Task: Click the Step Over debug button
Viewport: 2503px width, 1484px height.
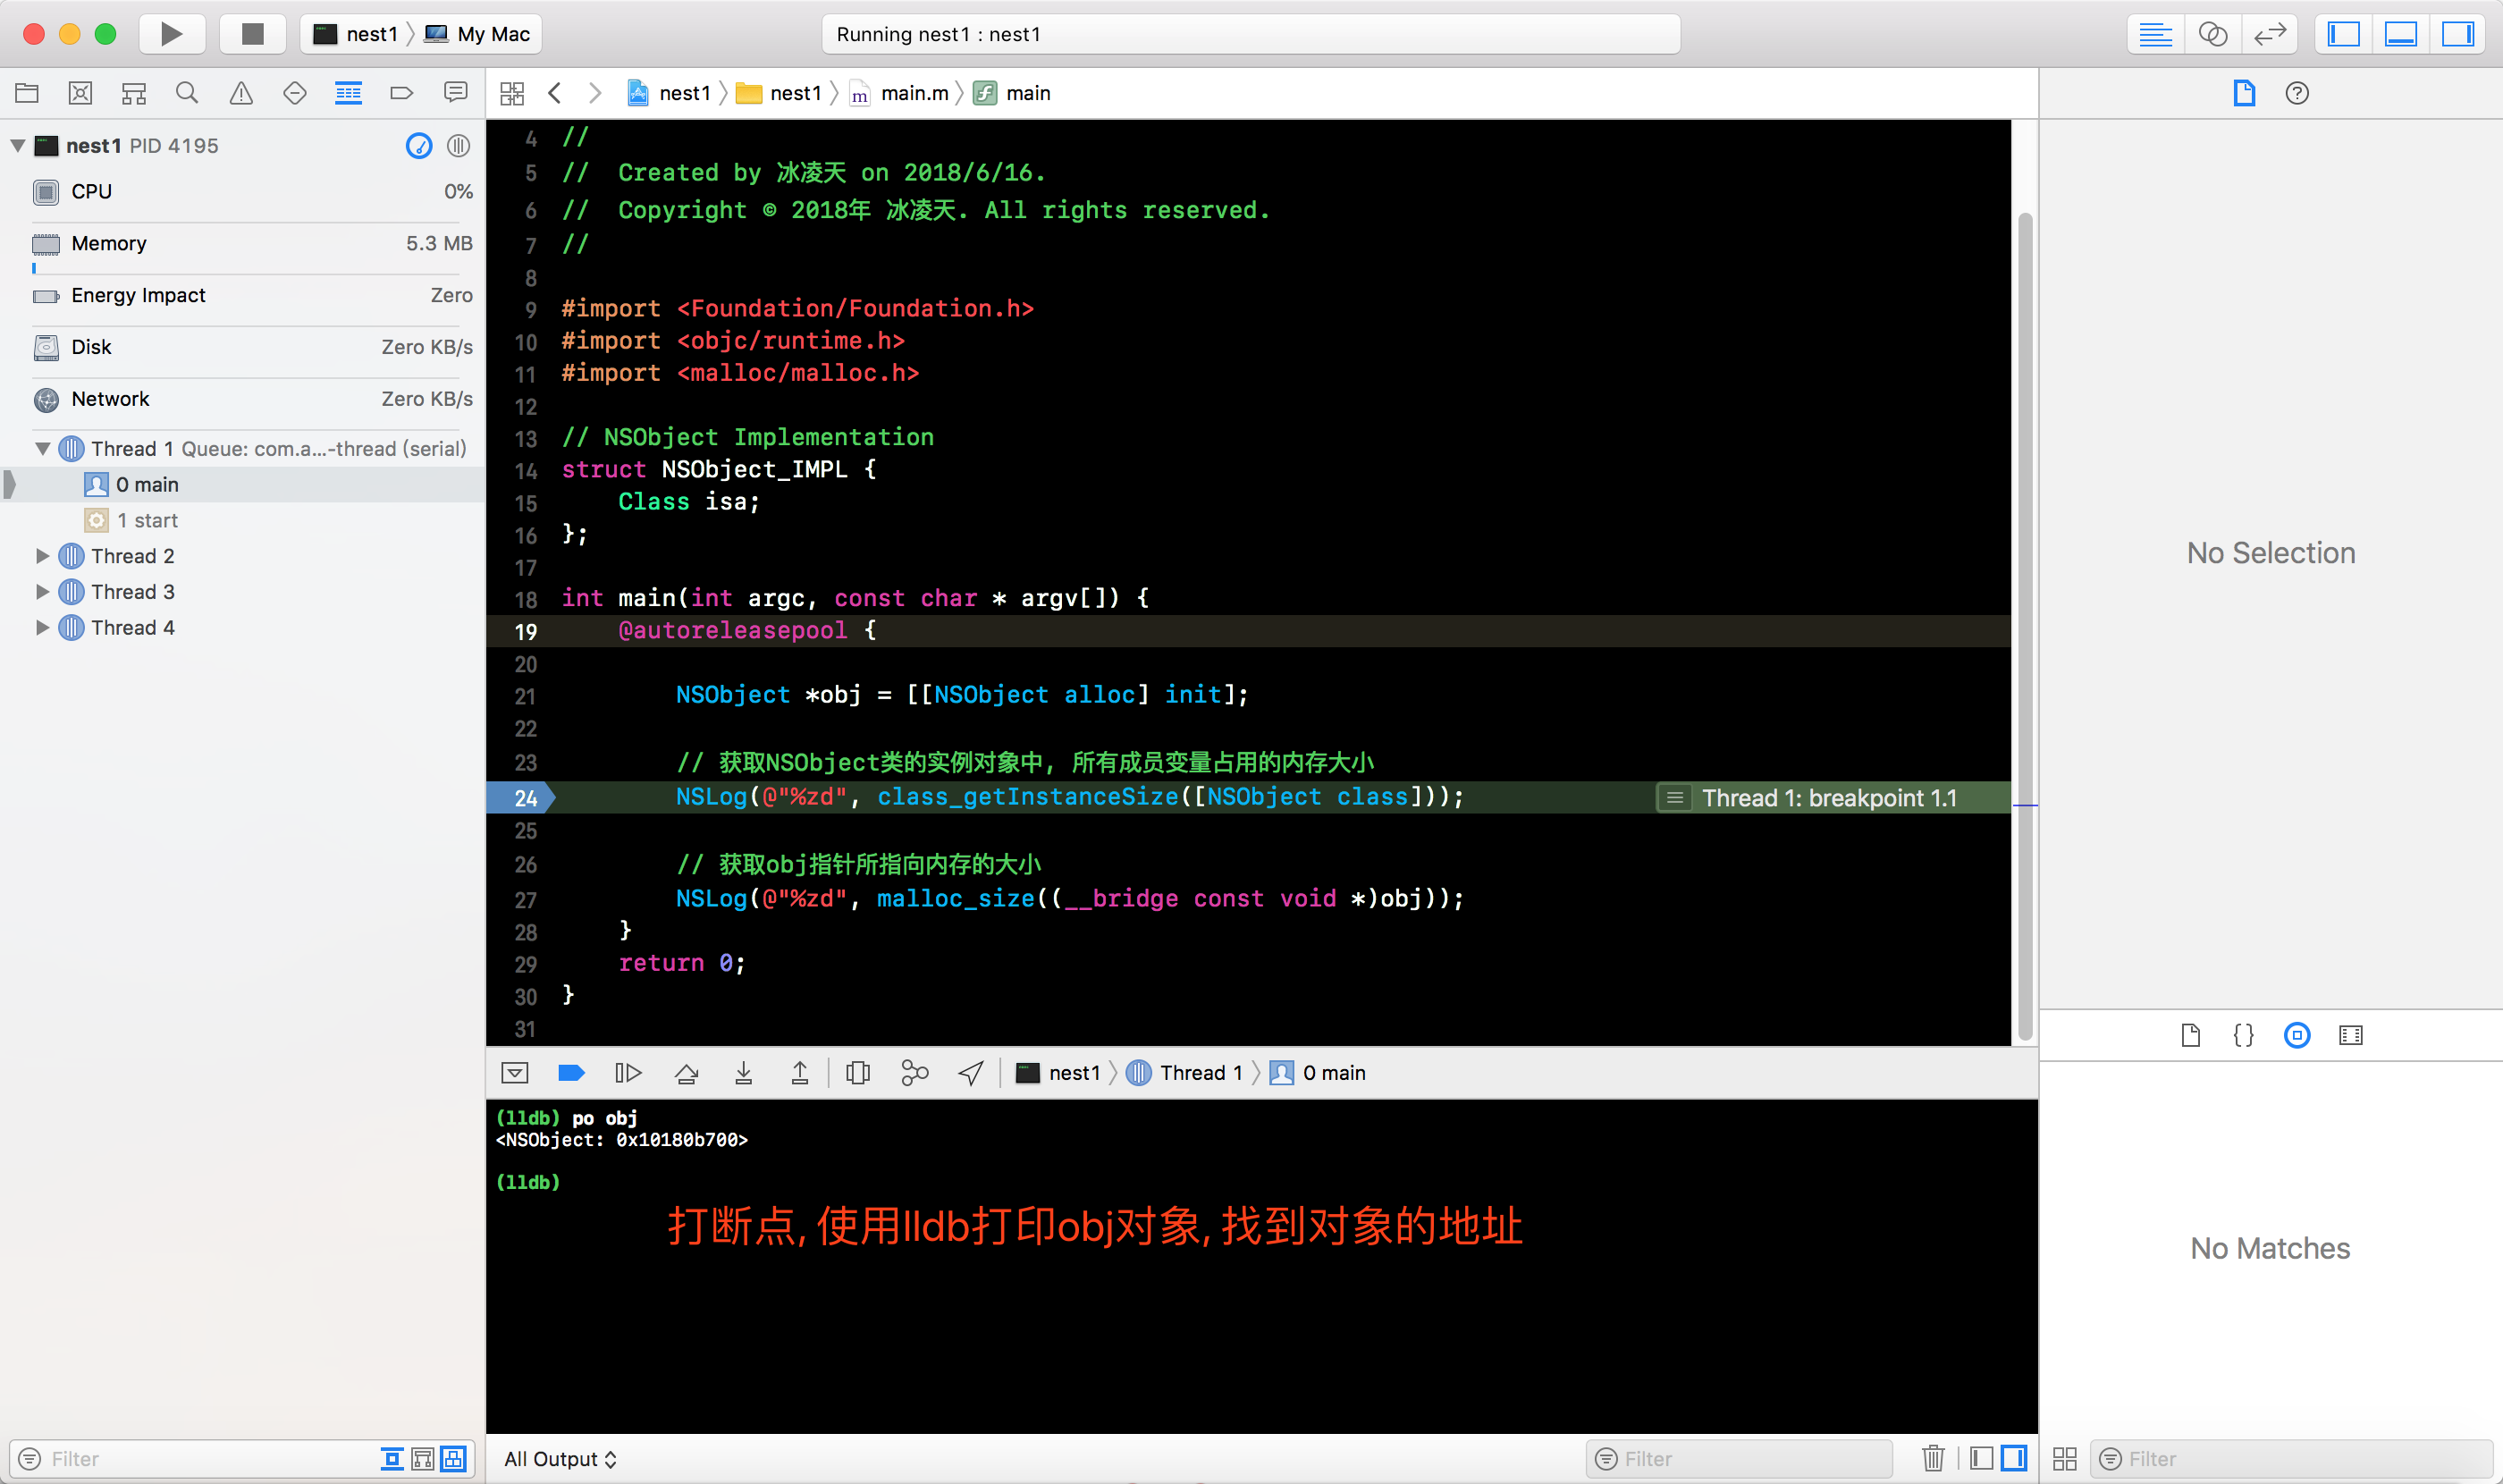Action: point(686,1073)
